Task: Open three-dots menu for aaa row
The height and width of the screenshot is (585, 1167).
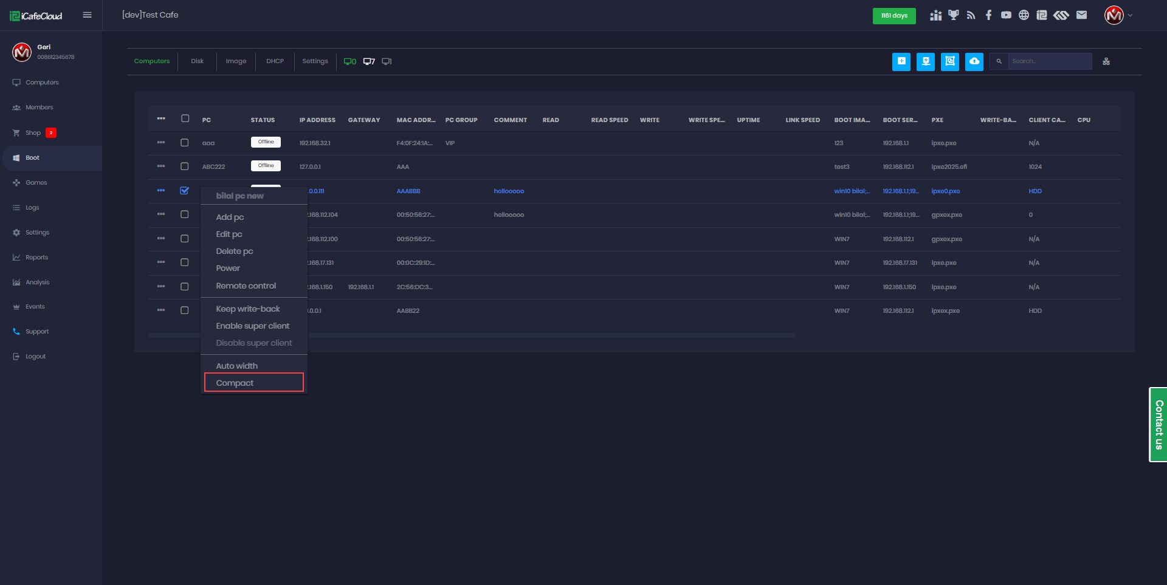Action: click(x=161, y=143)
